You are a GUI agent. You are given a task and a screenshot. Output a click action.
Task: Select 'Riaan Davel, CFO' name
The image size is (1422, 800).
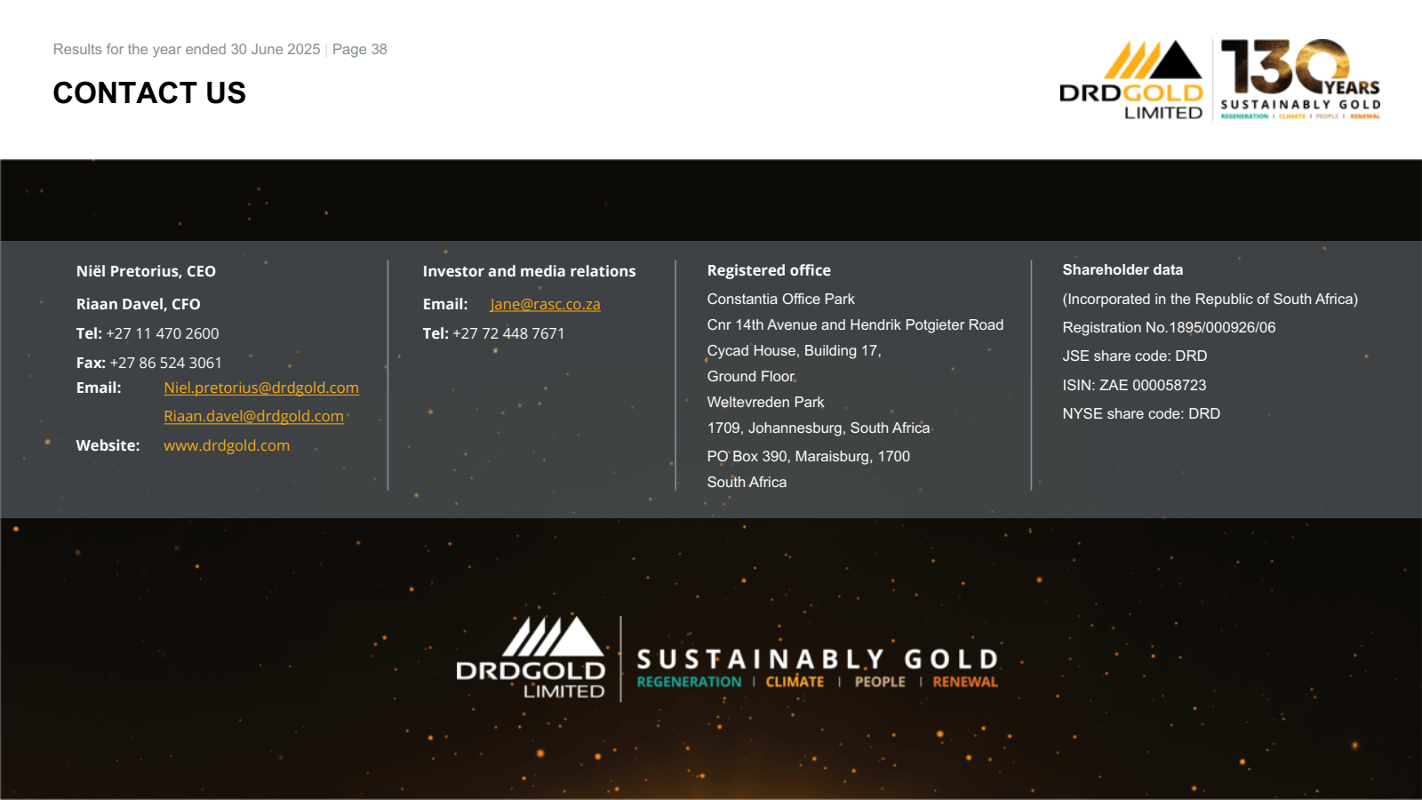pyautogui.click(x=138, y=304)
